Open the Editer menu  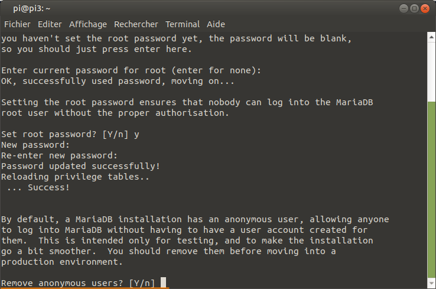(50, 24)
